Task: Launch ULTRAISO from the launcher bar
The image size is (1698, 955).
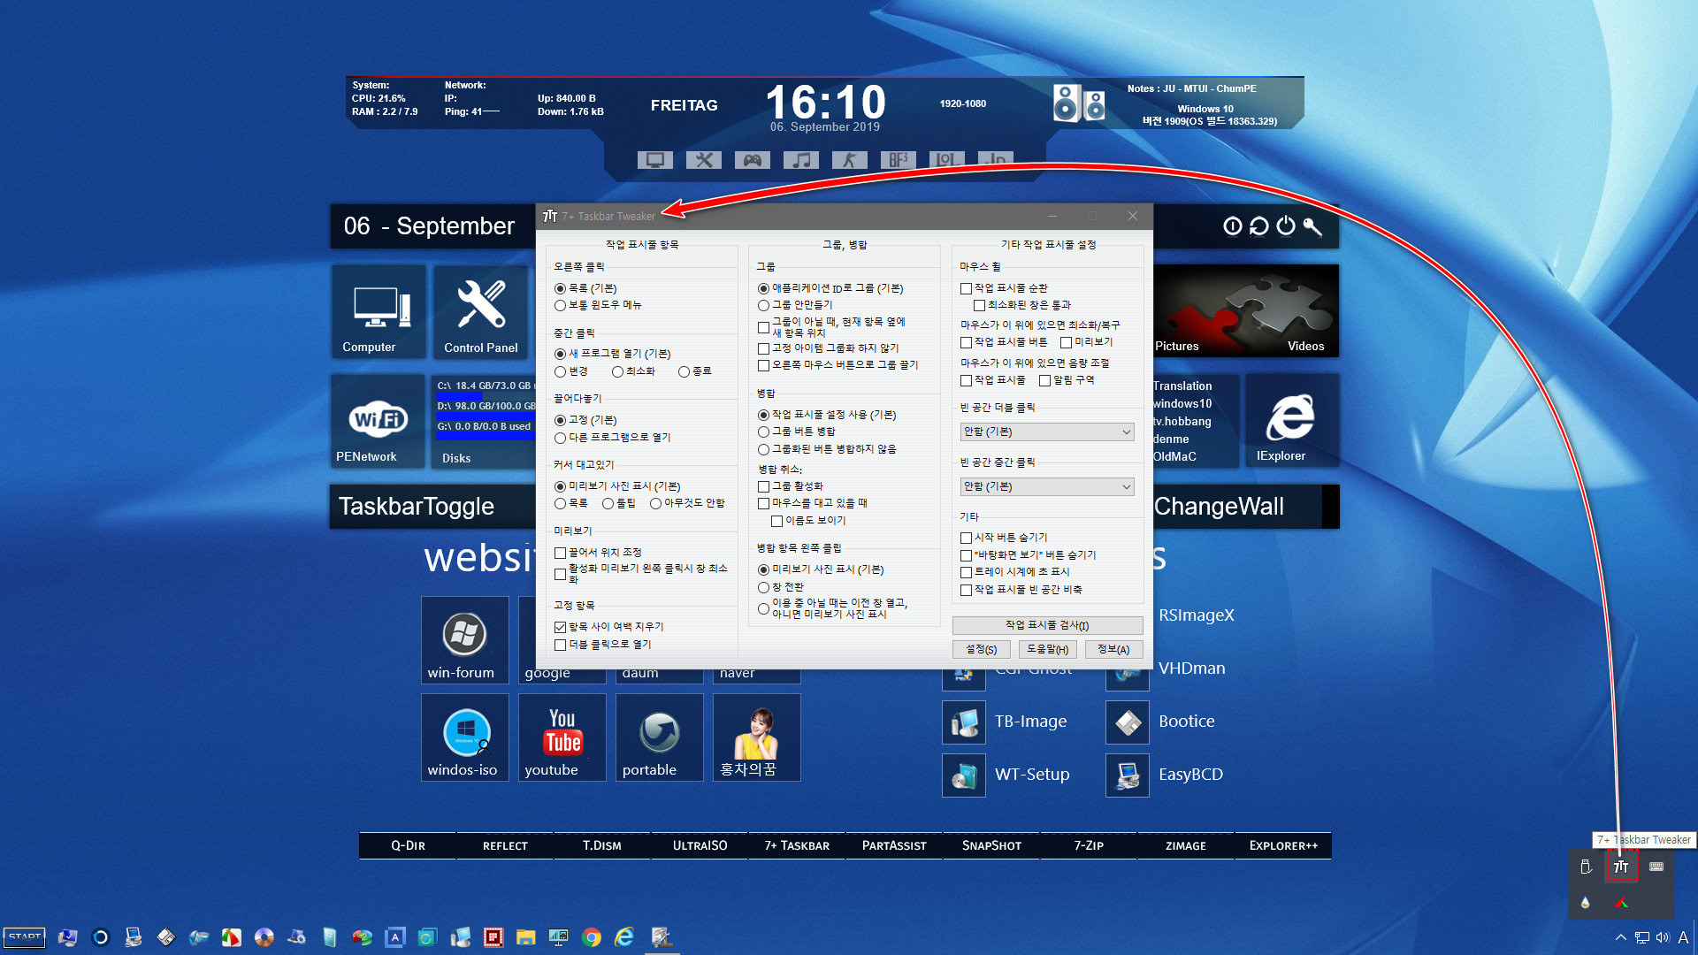Action: pos(700,846)
